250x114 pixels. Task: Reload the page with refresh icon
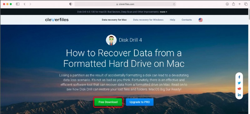tap(174, 4)
